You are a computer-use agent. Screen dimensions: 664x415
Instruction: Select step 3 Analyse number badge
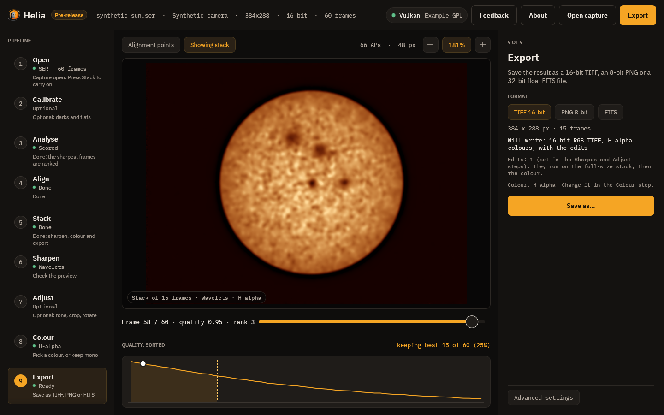coord(21,143)
